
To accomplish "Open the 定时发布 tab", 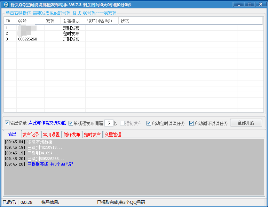I will click(92, 135).
